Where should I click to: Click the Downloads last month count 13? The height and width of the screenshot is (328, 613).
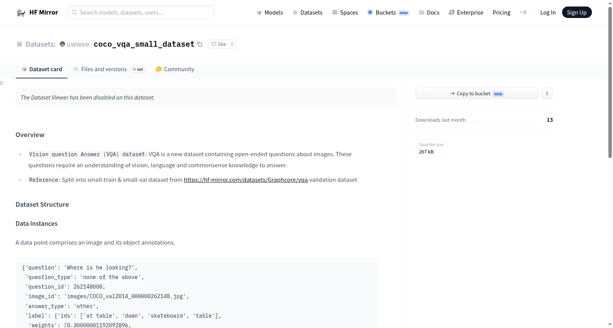pyautogui.click(x=549, y=120)
